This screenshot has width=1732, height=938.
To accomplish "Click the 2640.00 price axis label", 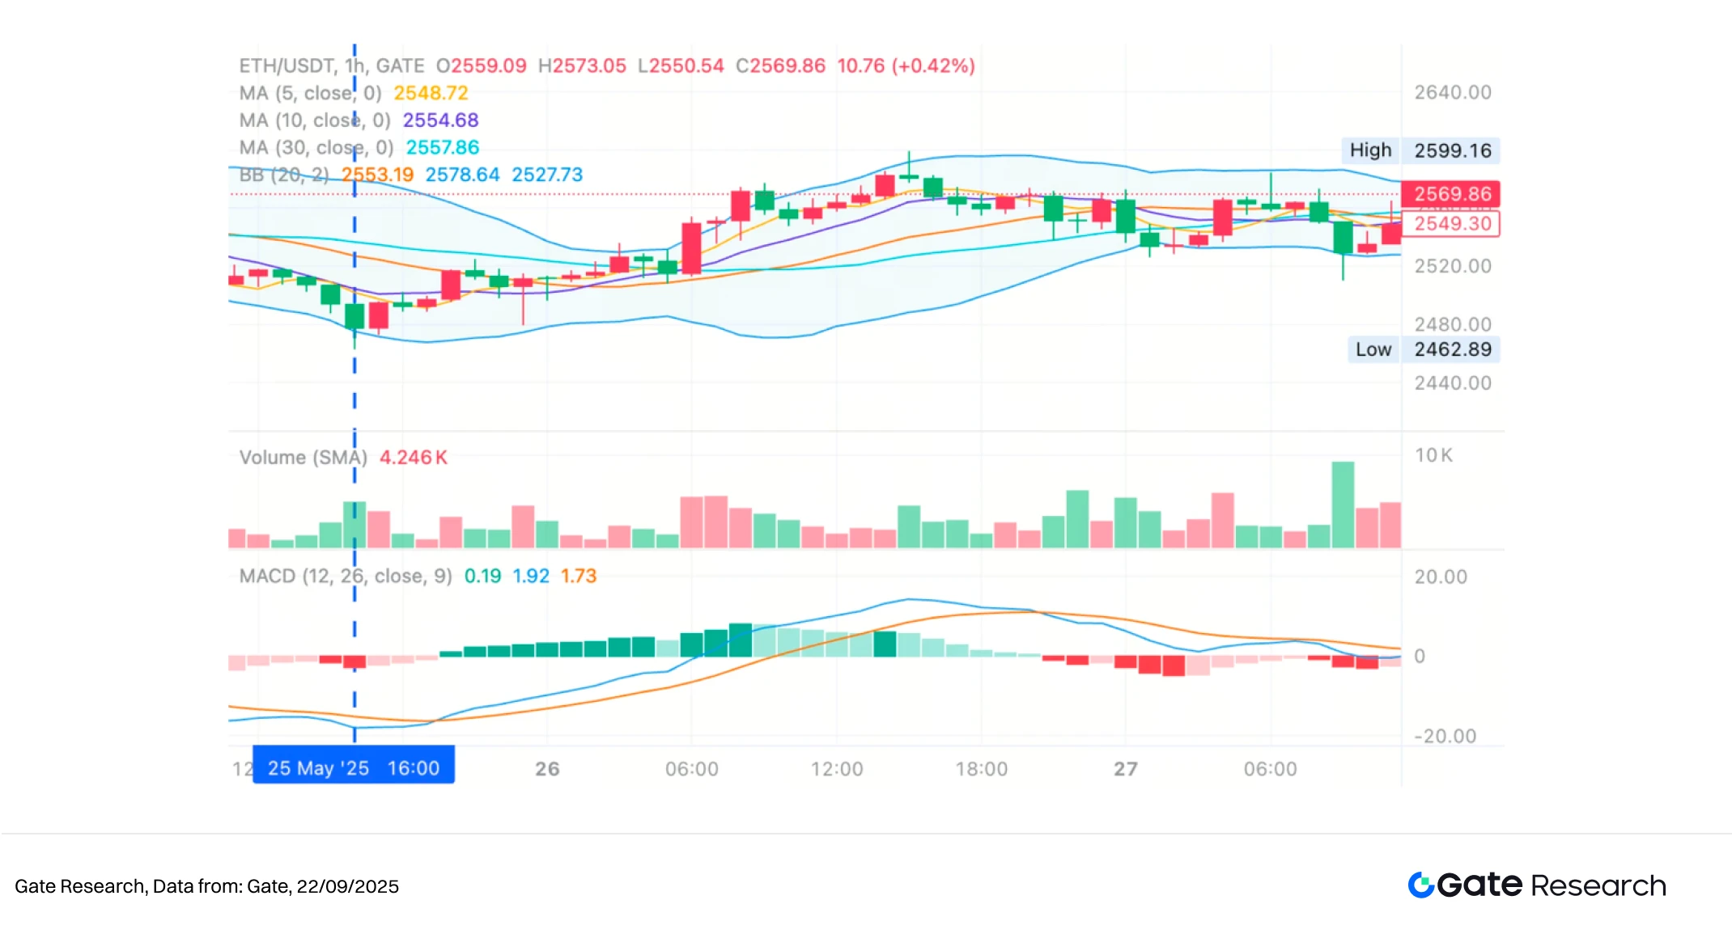I will [1453, 93].
